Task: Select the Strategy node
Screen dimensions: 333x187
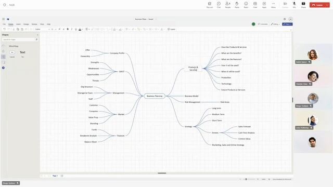Action: 188,127
